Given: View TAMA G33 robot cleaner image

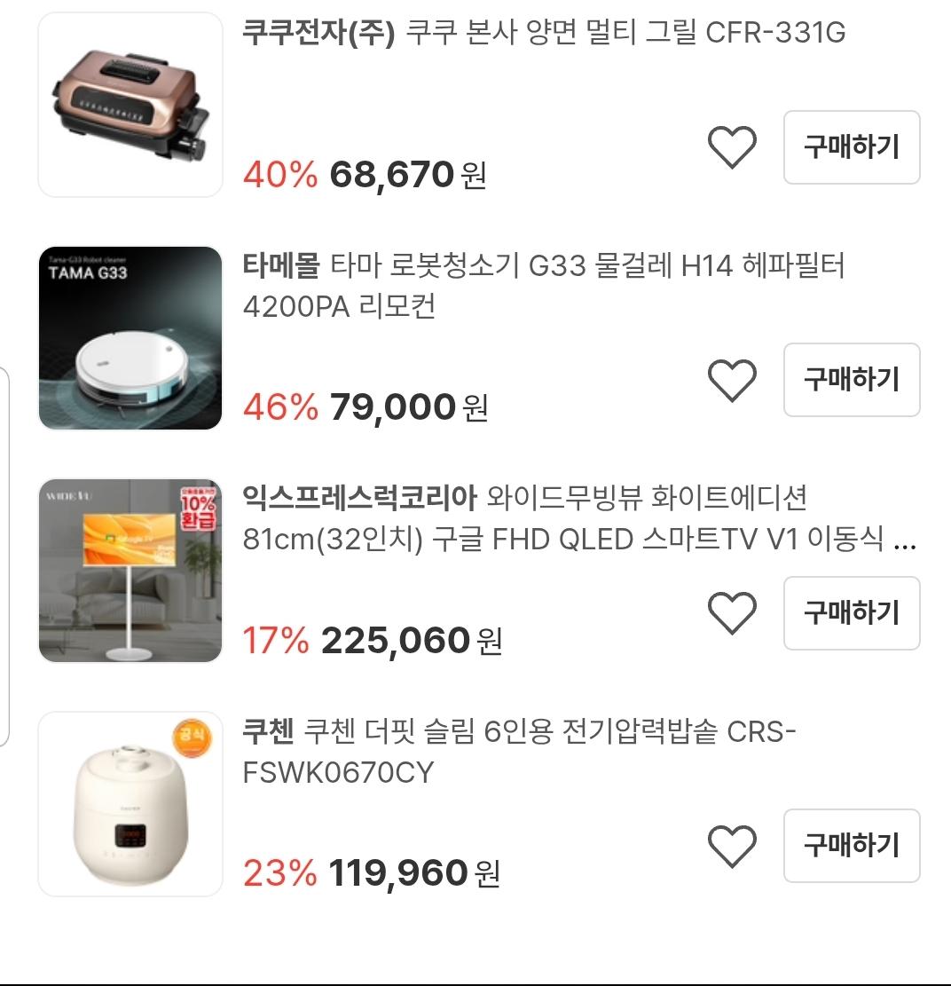Looking at the screenshot, I should pos(130,338).
